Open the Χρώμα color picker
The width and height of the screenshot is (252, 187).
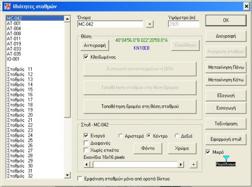coord(182,148)
